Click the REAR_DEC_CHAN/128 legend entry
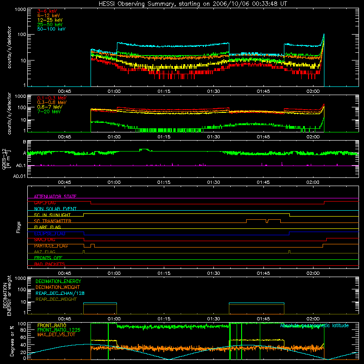Viewport: 364px width, 364px height. point(60,293)
